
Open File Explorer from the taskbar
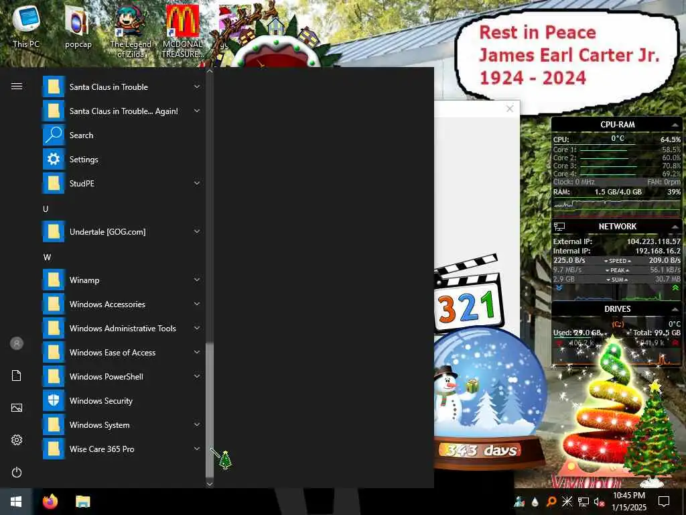tap(82, 502)
